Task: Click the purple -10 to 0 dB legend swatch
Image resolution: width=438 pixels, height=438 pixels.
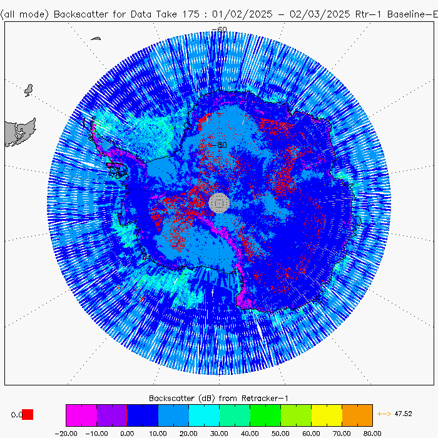Action: click(x=112, y=415)
